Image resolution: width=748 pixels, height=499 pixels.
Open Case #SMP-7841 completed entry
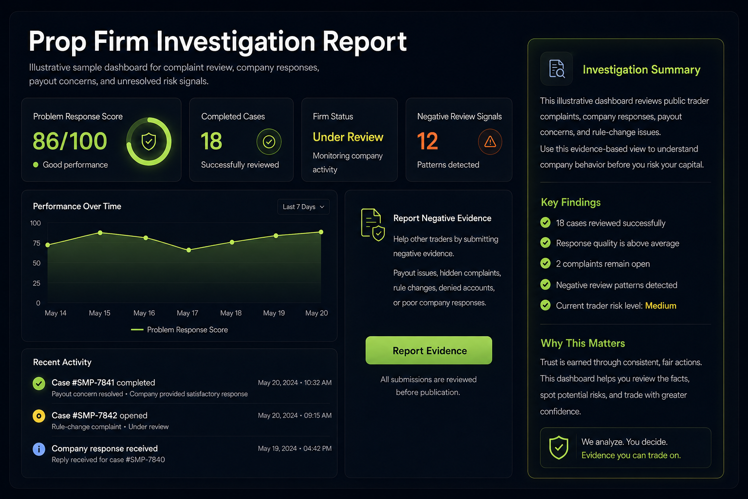(x=182, y=387)
